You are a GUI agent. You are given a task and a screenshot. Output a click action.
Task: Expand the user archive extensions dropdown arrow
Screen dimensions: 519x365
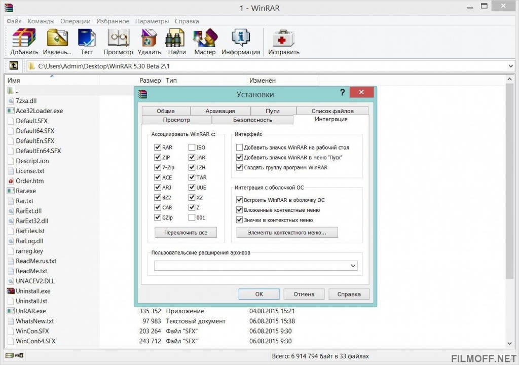pyautogui.click(x=353, y=266)
